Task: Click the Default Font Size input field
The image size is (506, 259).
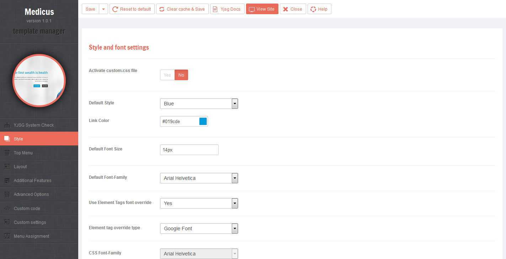Action: click(189, 150)
